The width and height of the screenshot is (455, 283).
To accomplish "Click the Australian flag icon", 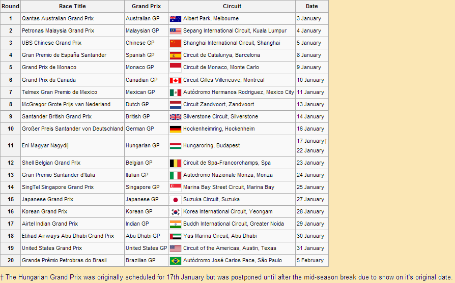I will pyautogui.click(x=175, y=19).
